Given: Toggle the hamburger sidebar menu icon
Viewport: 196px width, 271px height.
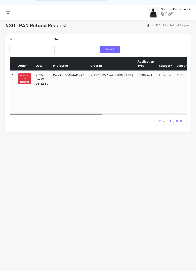Looking at the screenshot, I should tap(8, 12).
